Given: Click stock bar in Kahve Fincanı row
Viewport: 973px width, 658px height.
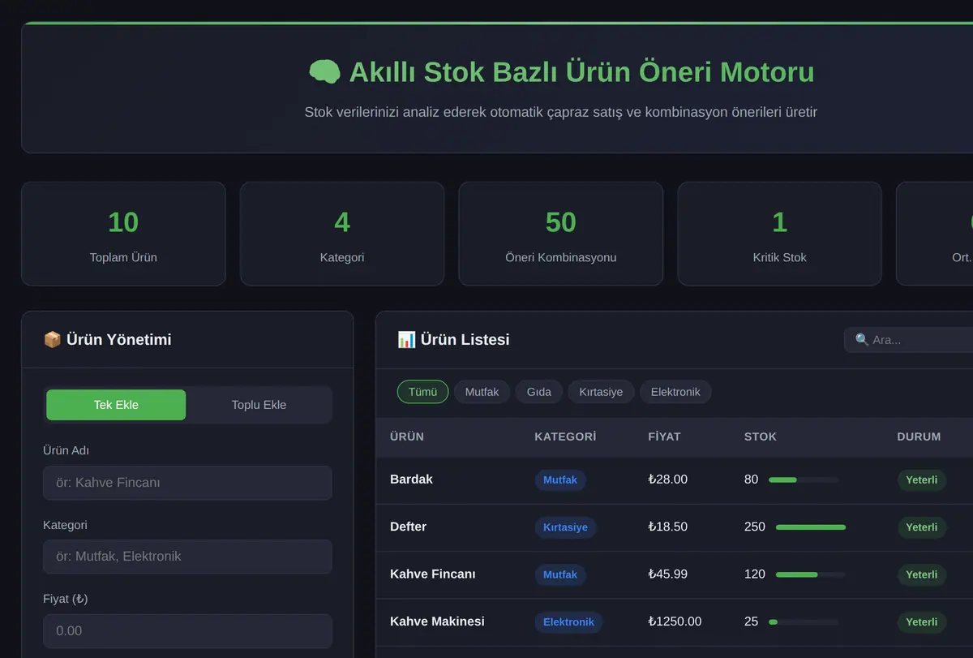Looking at the screenshot, I should pyautogui.click(x=811, y=574).
